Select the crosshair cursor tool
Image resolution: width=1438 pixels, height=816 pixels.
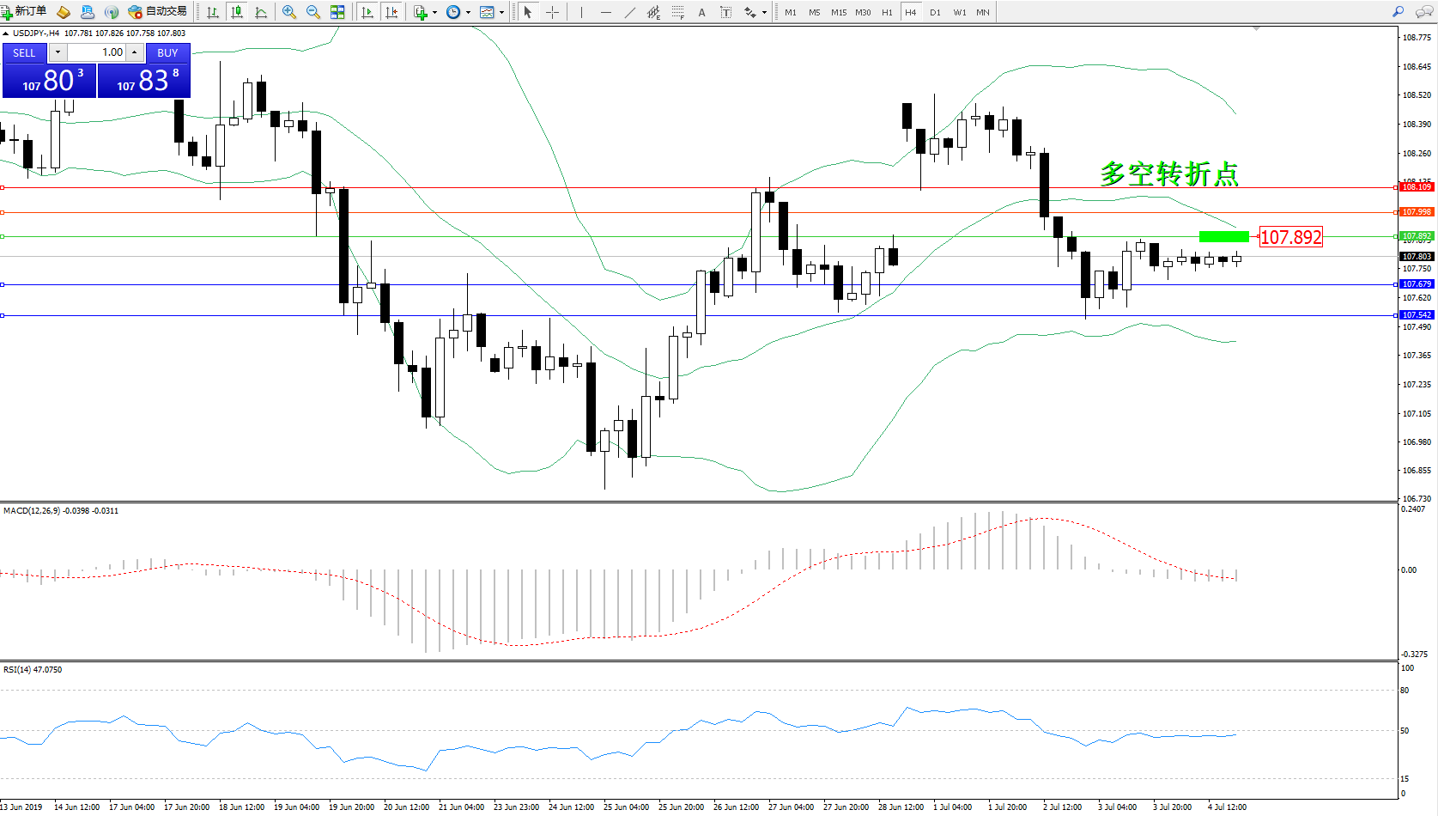(x=552, y=12)
